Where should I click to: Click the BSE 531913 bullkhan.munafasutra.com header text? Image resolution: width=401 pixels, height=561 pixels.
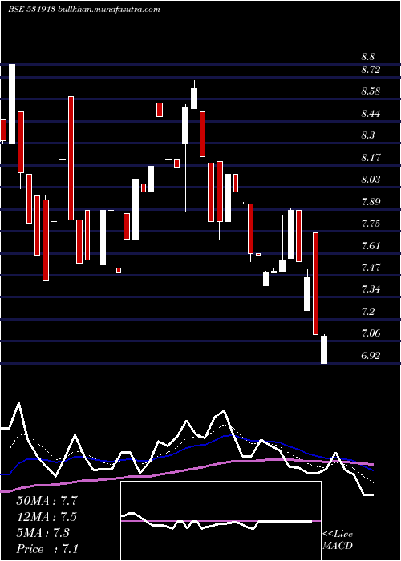[83, 10]
